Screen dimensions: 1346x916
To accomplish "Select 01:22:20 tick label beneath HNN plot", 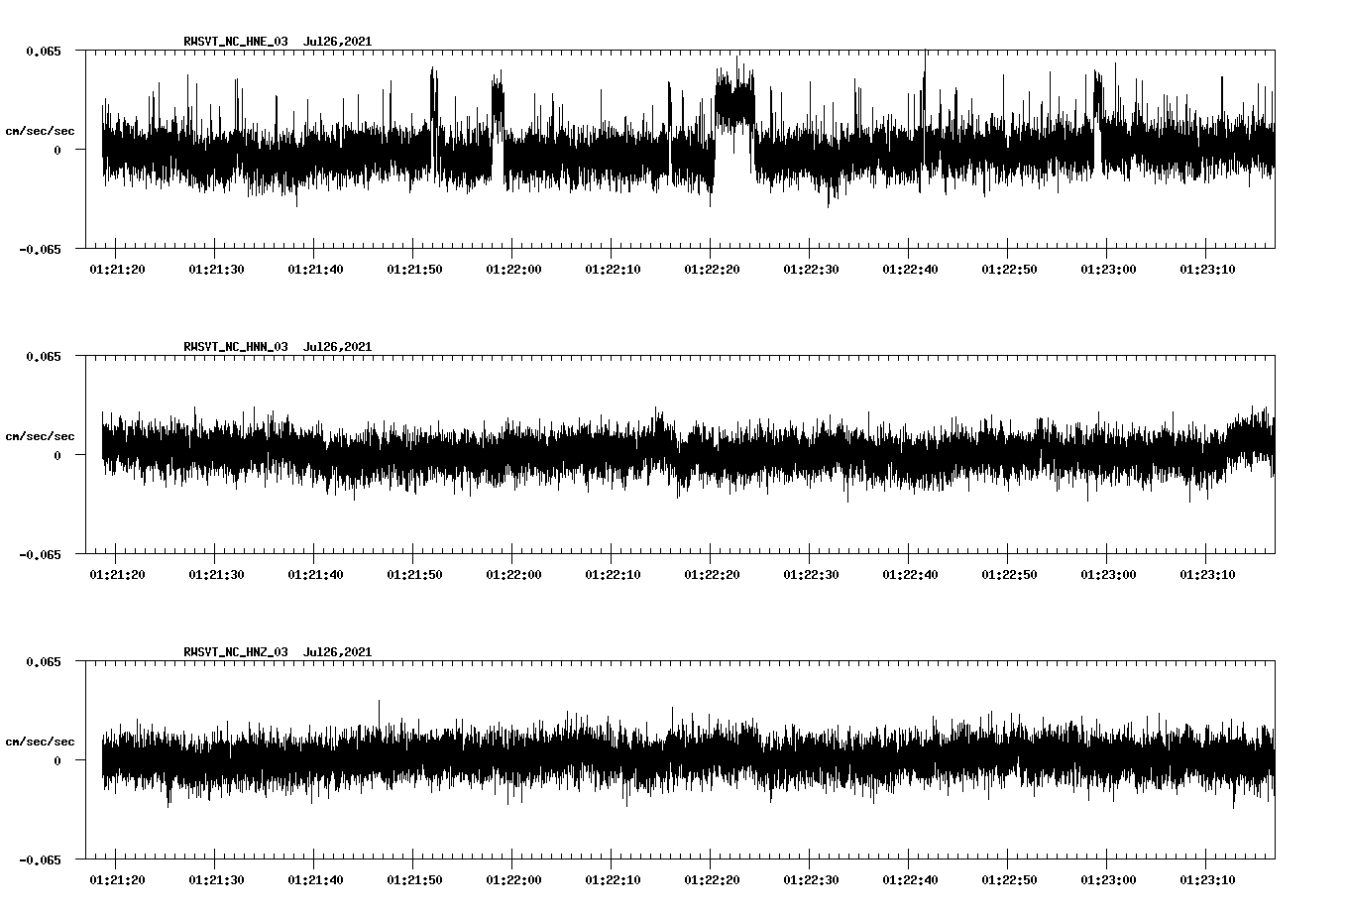I will 712,575.
